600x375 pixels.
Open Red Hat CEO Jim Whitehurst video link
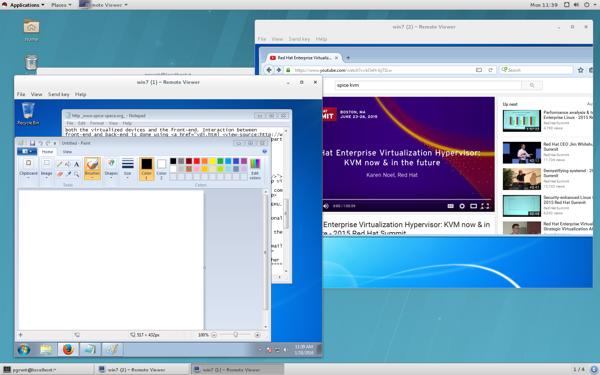[x=568, y=147]
